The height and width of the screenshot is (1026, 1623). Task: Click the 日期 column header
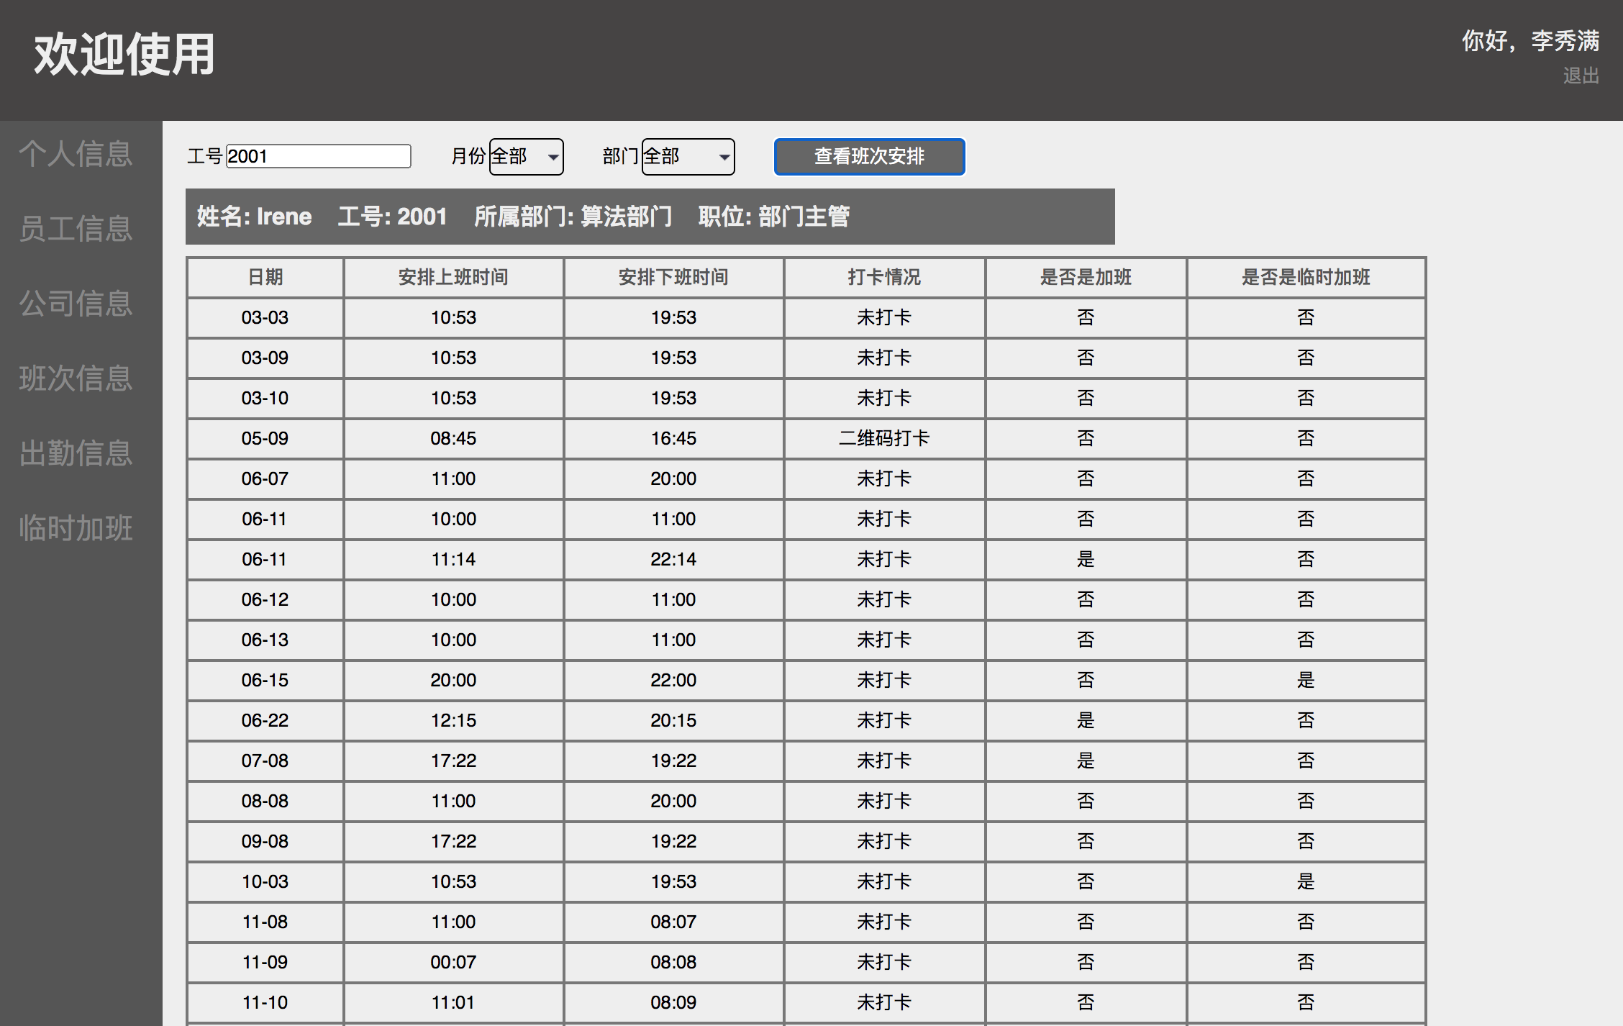265,277
